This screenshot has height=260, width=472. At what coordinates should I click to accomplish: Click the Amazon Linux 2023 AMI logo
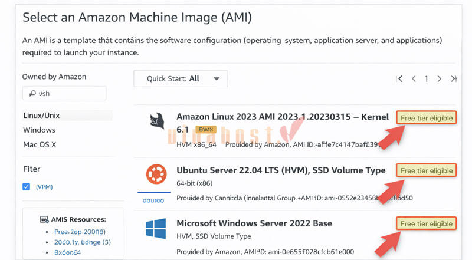click(x=157, y=121)
